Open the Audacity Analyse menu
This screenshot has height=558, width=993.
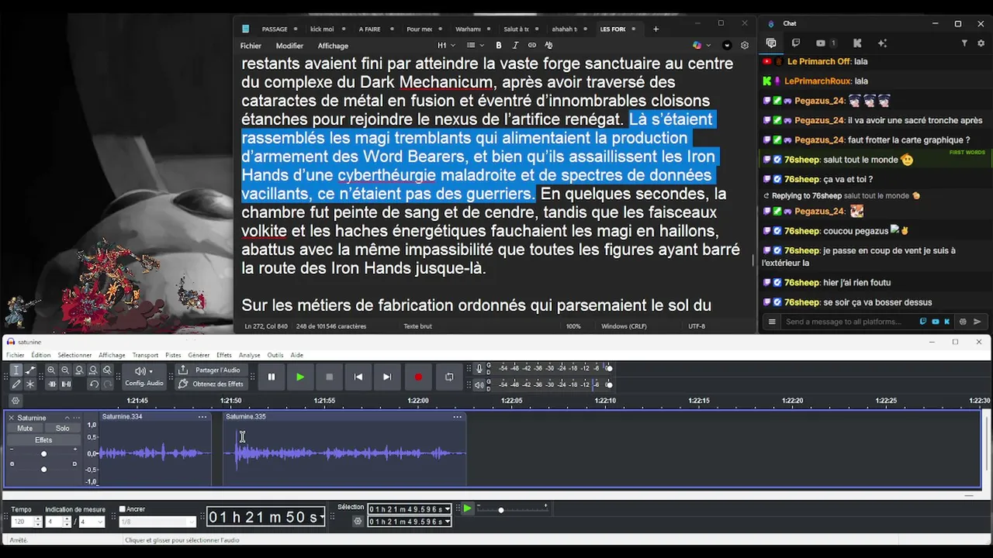click(249, 355)
